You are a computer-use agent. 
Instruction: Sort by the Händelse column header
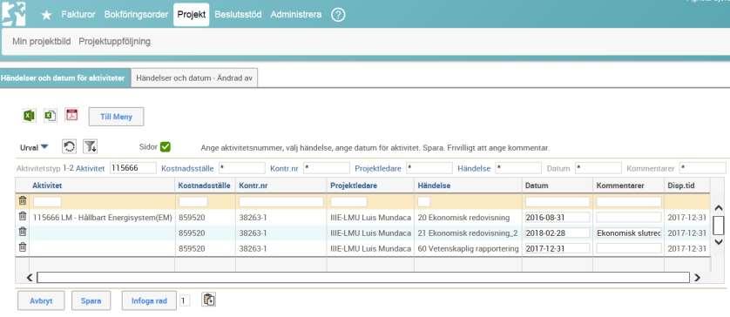tap(434, 185)
